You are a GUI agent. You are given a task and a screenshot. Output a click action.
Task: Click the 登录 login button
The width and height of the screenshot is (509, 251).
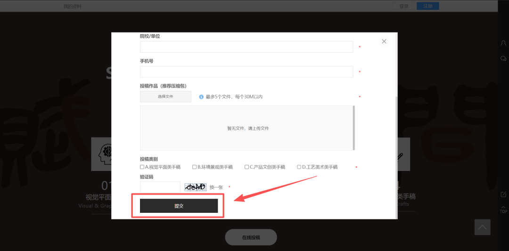404,6
